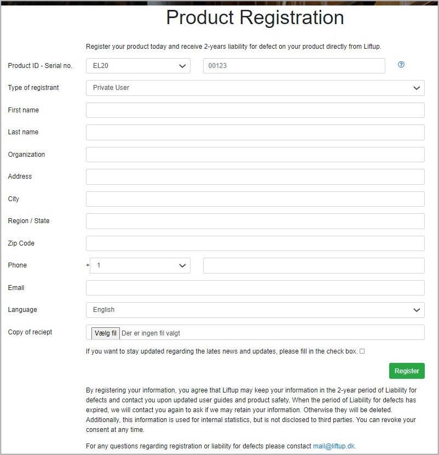Select the Region / State field
Viewport: 439px width, 455px height.
255,221
